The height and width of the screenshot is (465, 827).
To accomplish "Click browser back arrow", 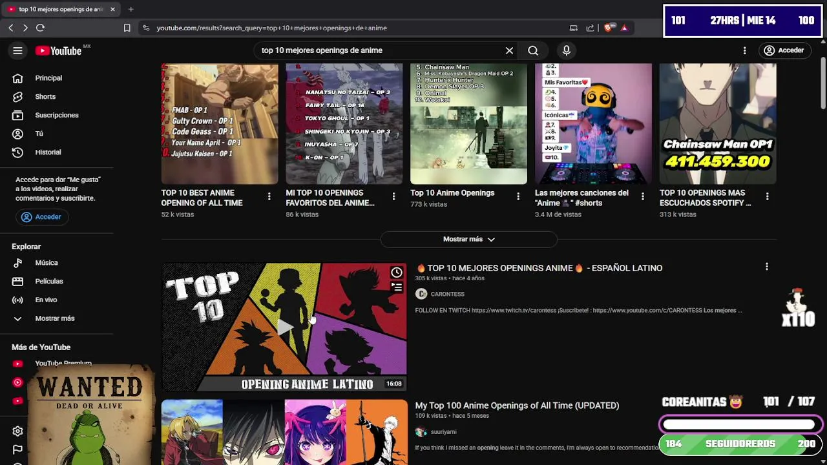I will pyautogui.click(x=11, y=28).
